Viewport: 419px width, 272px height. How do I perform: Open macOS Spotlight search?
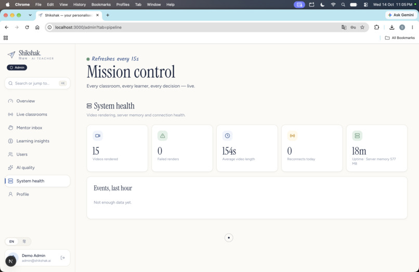343,5
